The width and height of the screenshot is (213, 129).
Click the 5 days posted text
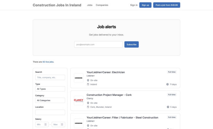[x=174, y=107]
